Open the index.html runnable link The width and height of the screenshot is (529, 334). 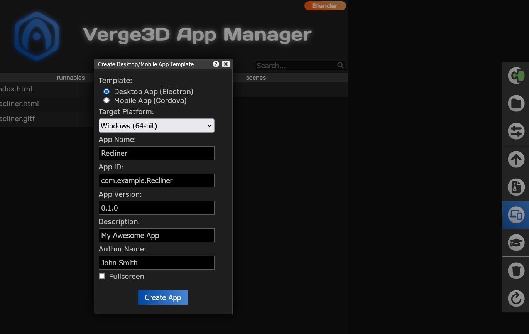coord(16,89)
